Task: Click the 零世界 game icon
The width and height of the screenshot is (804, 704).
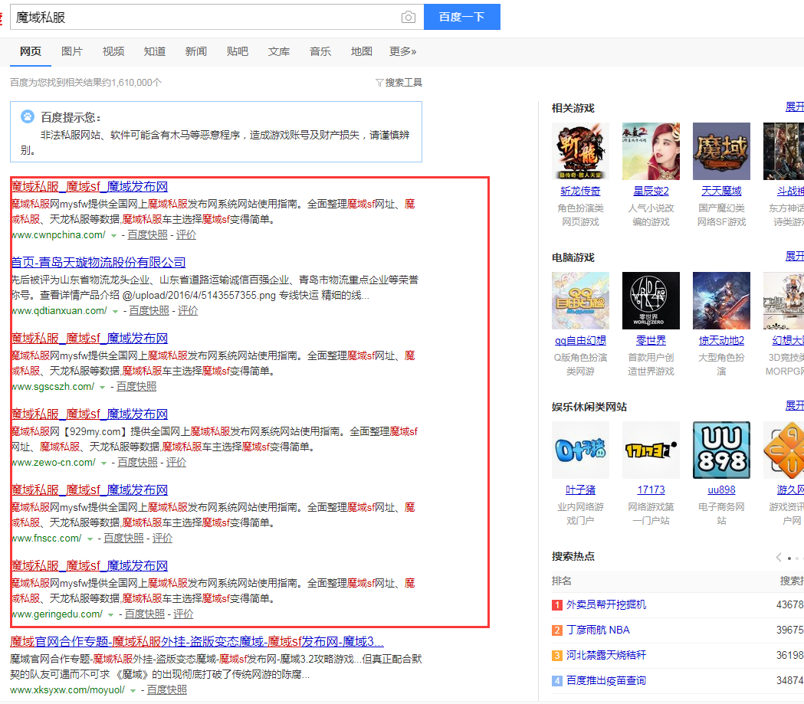Action: click(x=651, y=300)
